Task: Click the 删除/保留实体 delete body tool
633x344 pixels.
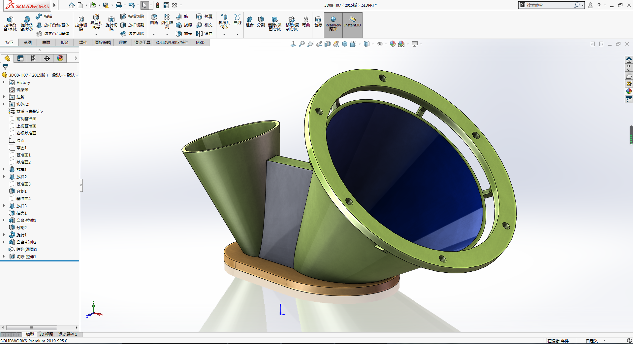Action: click(275, 24)
